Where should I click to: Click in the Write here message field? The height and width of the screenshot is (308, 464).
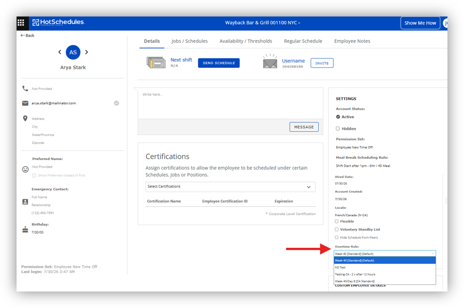coord(230,103)
